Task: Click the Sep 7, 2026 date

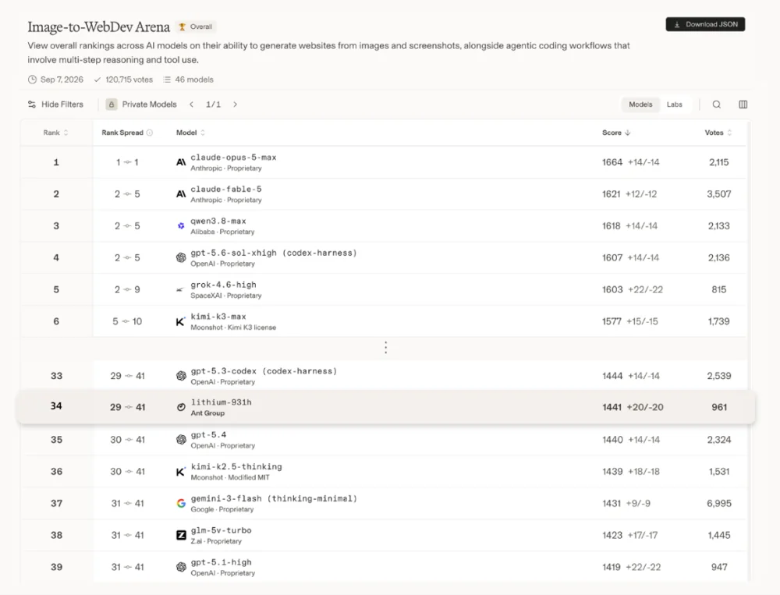Action: tap(62, 80)
